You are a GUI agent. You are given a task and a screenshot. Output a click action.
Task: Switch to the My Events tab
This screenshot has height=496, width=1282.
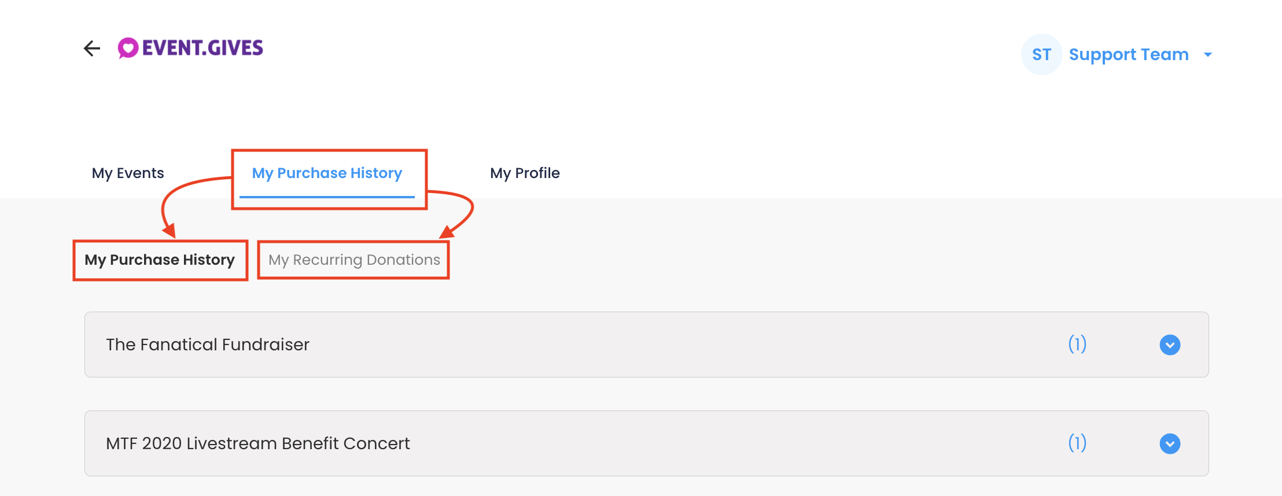click(128, 173)
